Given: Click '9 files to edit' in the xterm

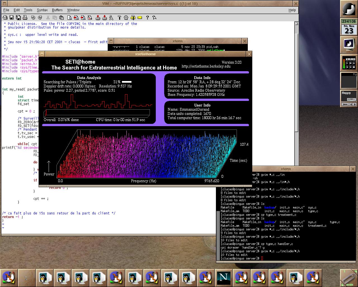Looking at the screenshot, I should (233, 233).
